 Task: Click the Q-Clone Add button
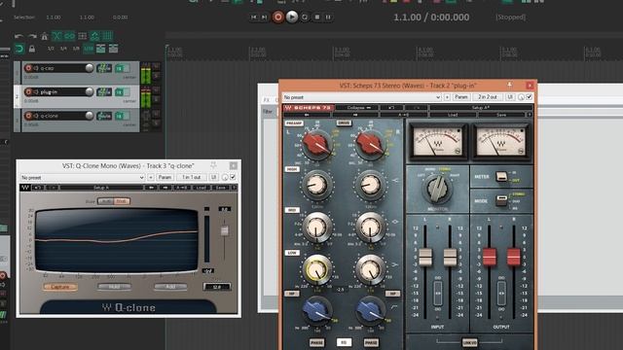pyautogui.click(x=170, y=287)
